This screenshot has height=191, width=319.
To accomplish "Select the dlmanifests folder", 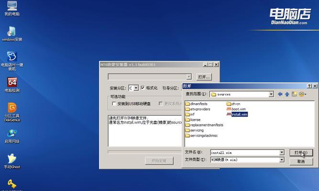I will pyautogui.click(x=197, y=104).
